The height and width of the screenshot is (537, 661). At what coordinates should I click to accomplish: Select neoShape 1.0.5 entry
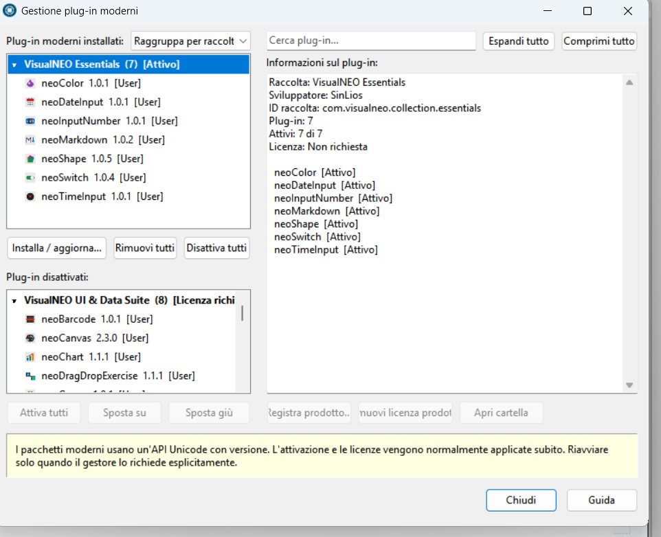point(92,159)
